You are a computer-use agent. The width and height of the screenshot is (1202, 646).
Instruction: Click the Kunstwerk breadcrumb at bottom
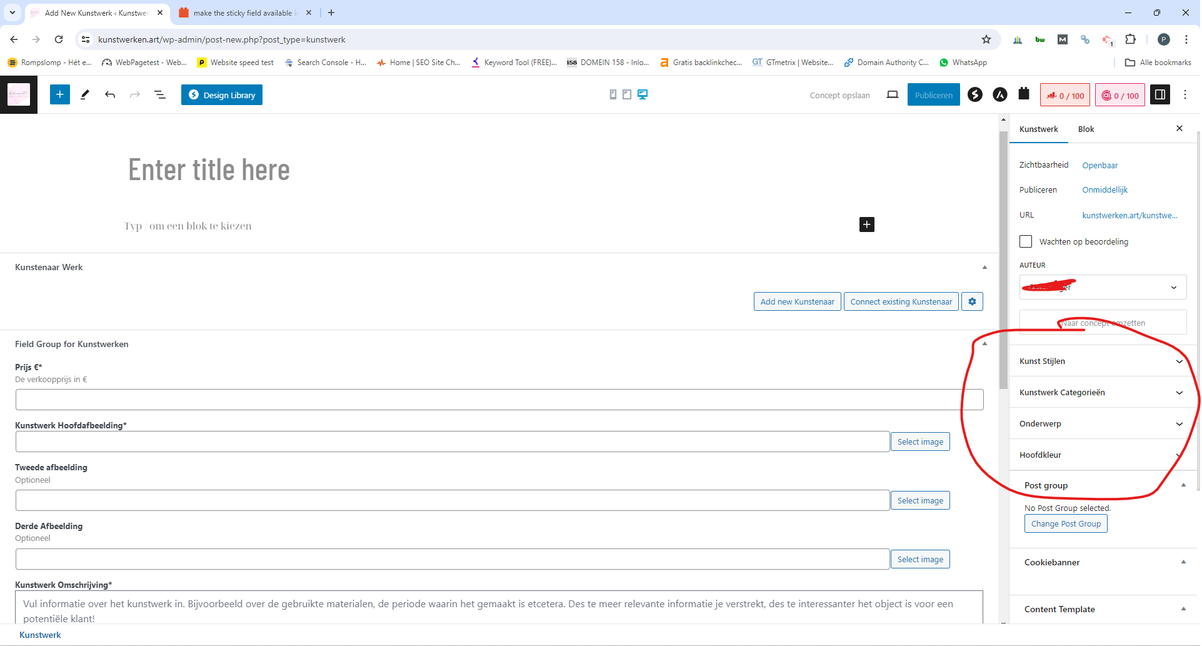click(x=40, y=635)
